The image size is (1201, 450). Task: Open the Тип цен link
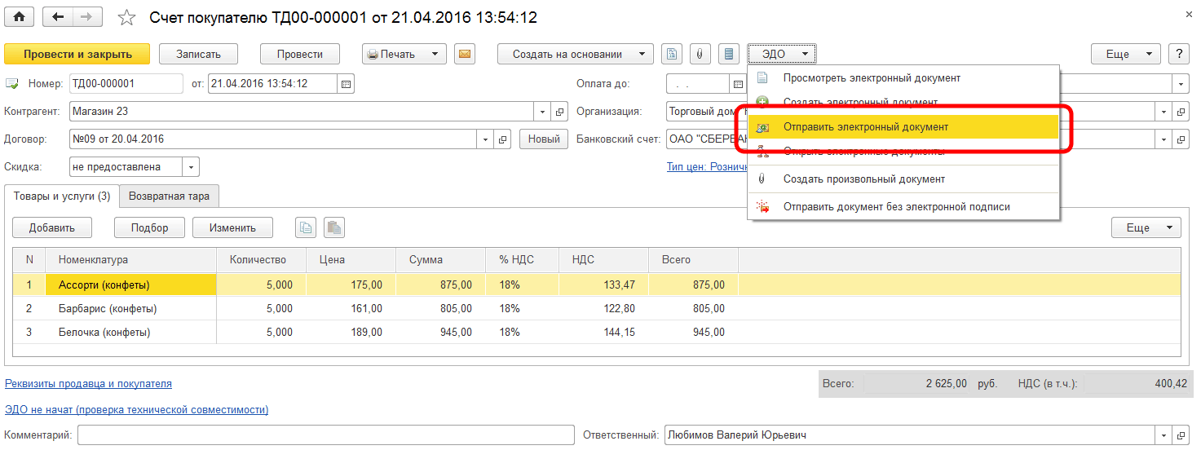coord(708,167)
